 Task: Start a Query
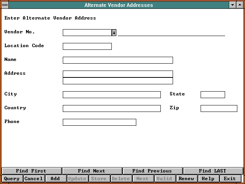(12, 179)
